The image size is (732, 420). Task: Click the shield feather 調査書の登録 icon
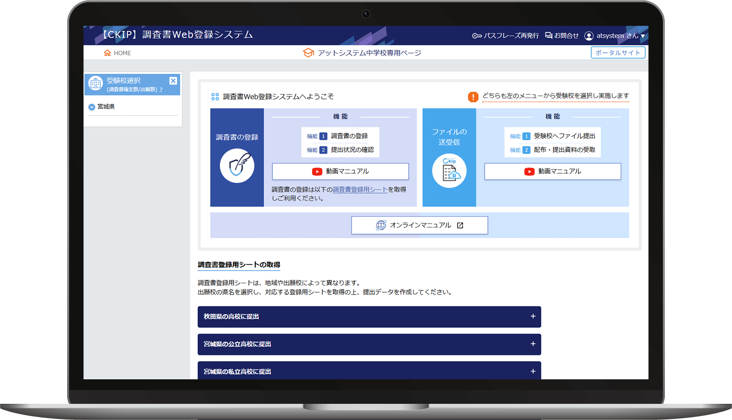(x=237, y=166)
